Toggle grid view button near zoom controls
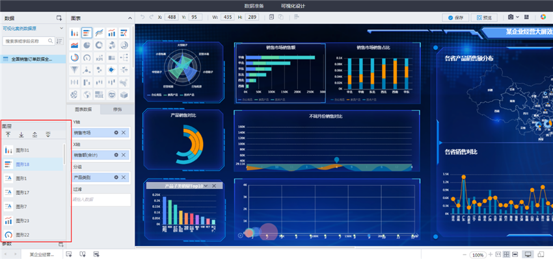 (506, 254)
